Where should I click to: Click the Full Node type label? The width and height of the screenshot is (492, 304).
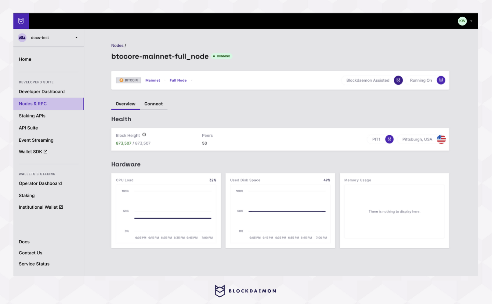178,80
